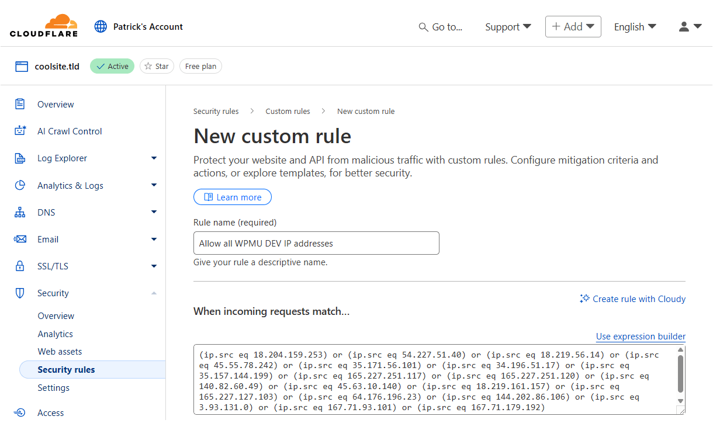Screen dimensions: 713x437
Task: Open the Go to search icon
Action: [x=423, y=27]
